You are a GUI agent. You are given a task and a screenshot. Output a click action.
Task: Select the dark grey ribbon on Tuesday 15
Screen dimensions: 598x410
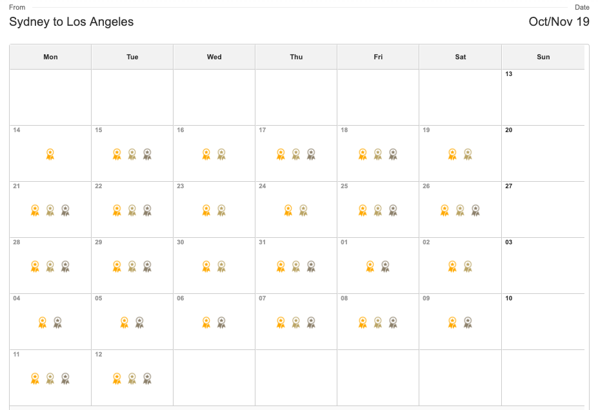click(147, 154)
